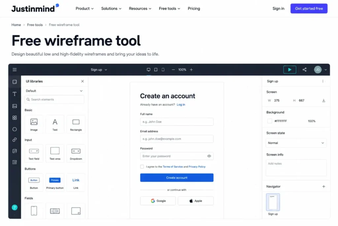Toggle password visibility eye icon
Viewport: 338px width, 226px height.
tap(209, 156)
